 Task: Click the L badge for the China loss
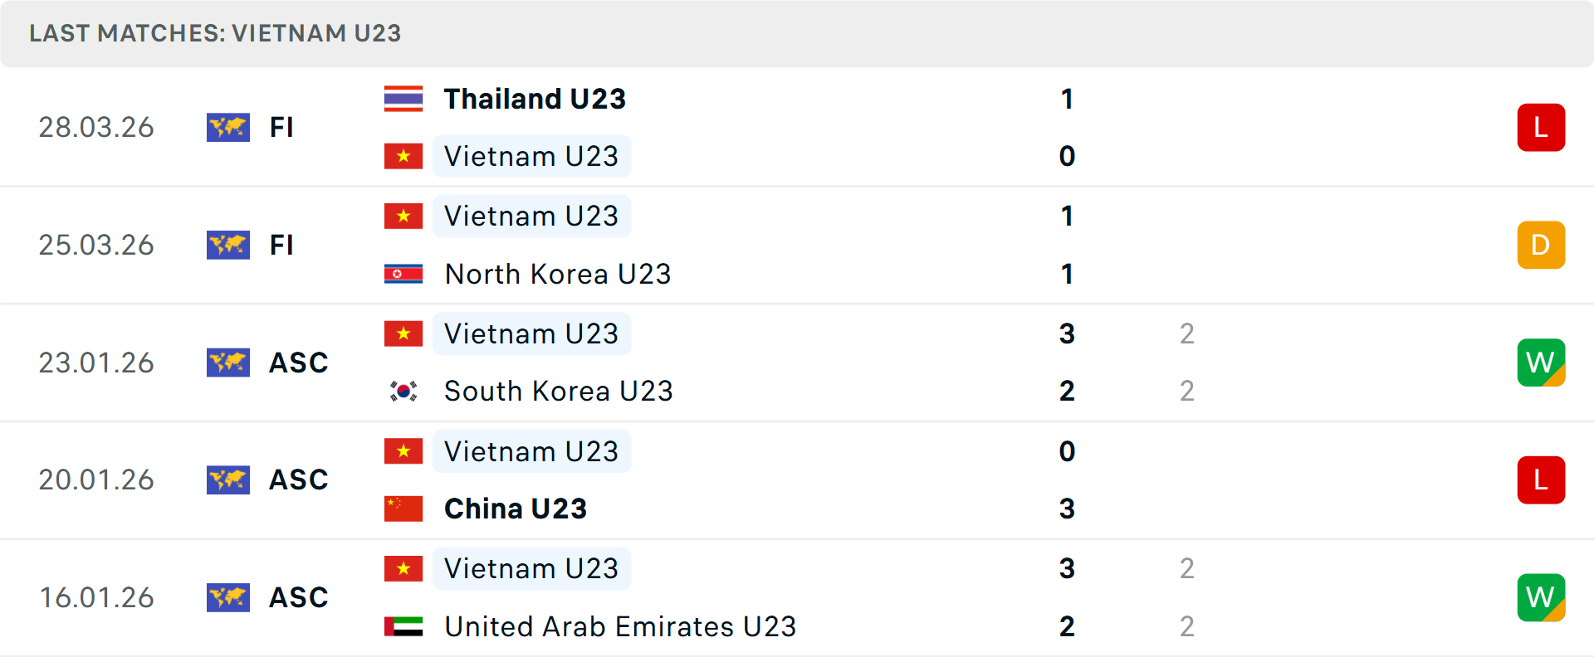point(1541,480)
